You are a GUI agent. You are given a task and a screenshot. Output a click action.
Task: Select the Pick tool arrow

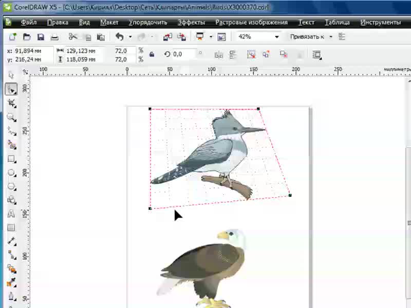(11, 76)
